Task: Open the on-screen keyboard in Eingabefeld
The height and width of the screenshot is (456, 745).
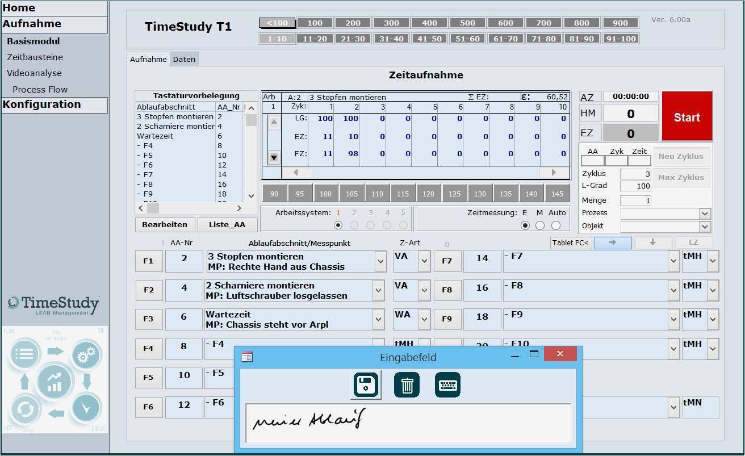Action: pyautogui.click(x=447, y=385)
